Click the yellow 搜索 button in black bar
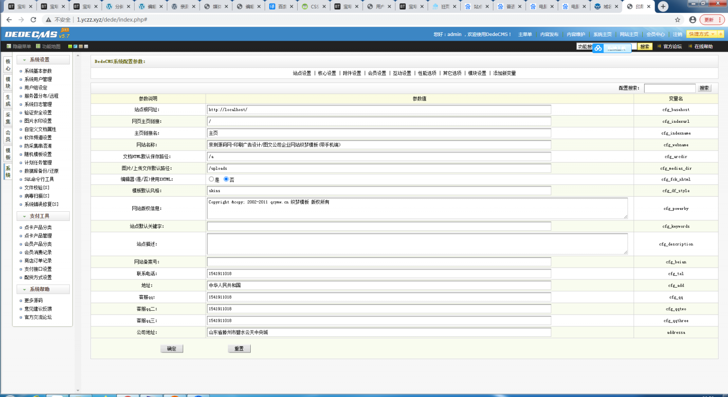728x397 pixels. point(645,46)
